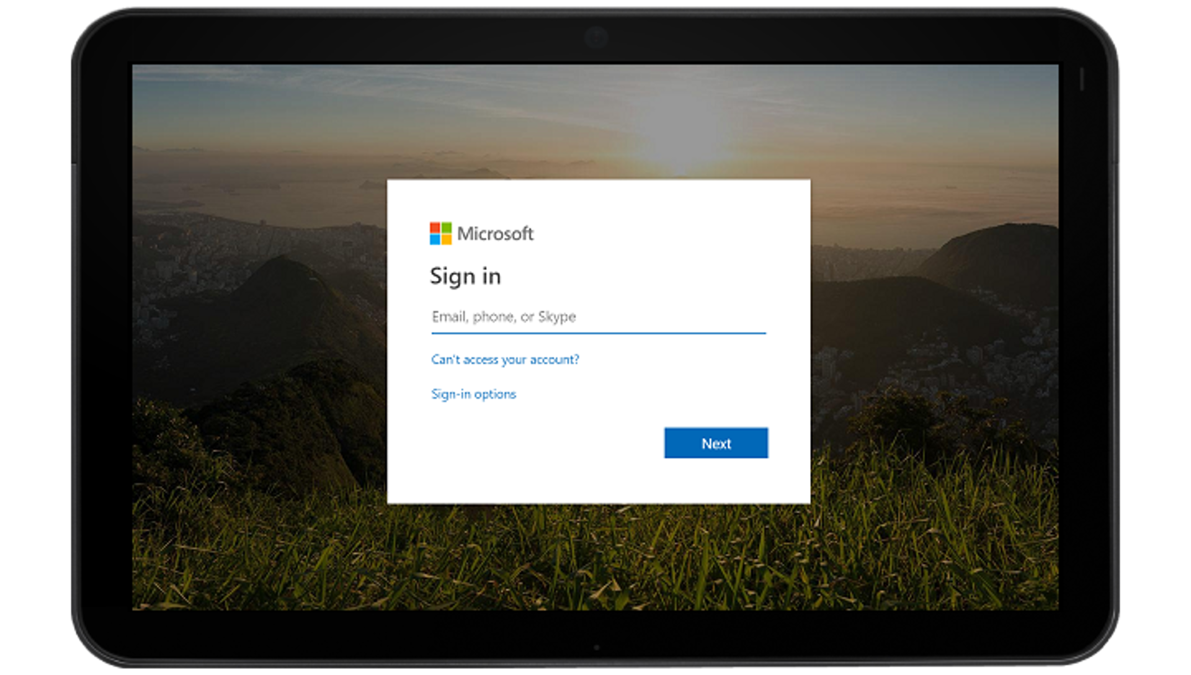1191x675 pixels.
Task: Click the red square of Microsoft logo
Action: pyautogui.click(x=435, y=228)
